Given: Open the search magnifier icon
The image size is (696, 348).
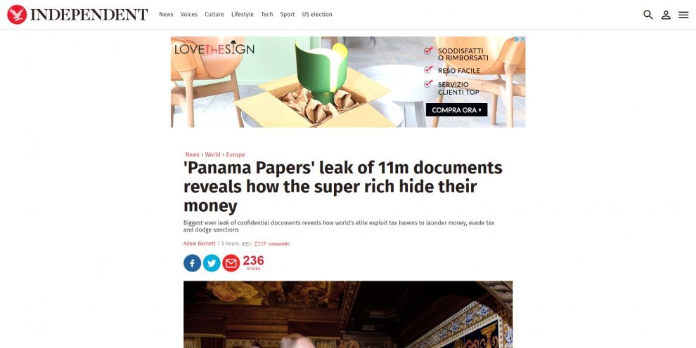Looking at the screenshot, I should coord(647,15).
